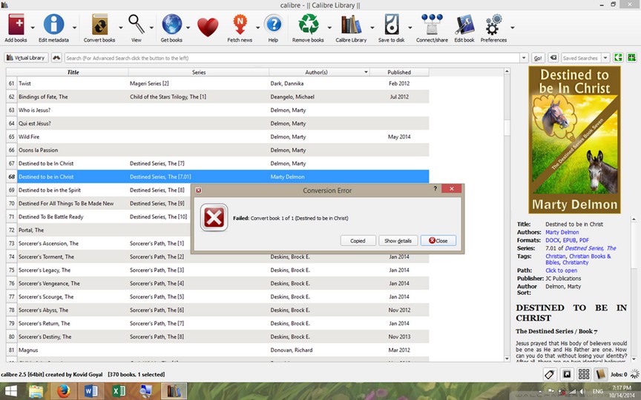Viewport: 641px width, 400px height.
Task: Click the Convert books icon
Action: tap(99, 25)
